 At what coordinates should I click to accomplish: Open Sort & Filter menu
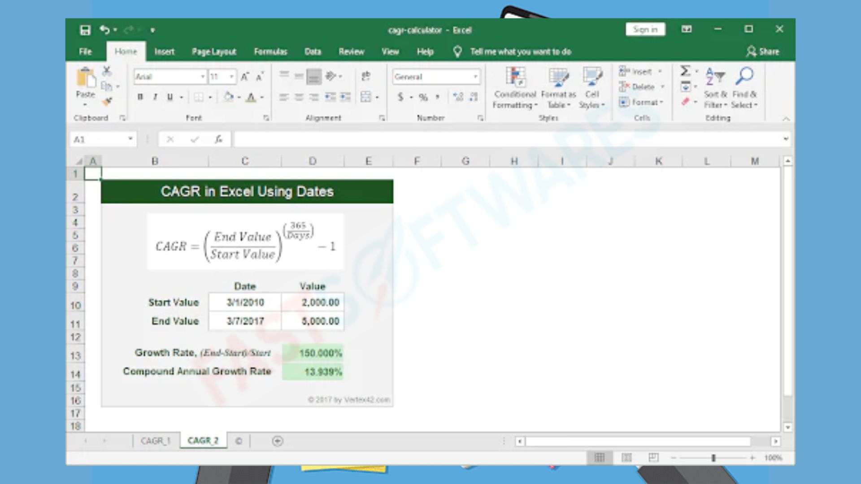715,88
